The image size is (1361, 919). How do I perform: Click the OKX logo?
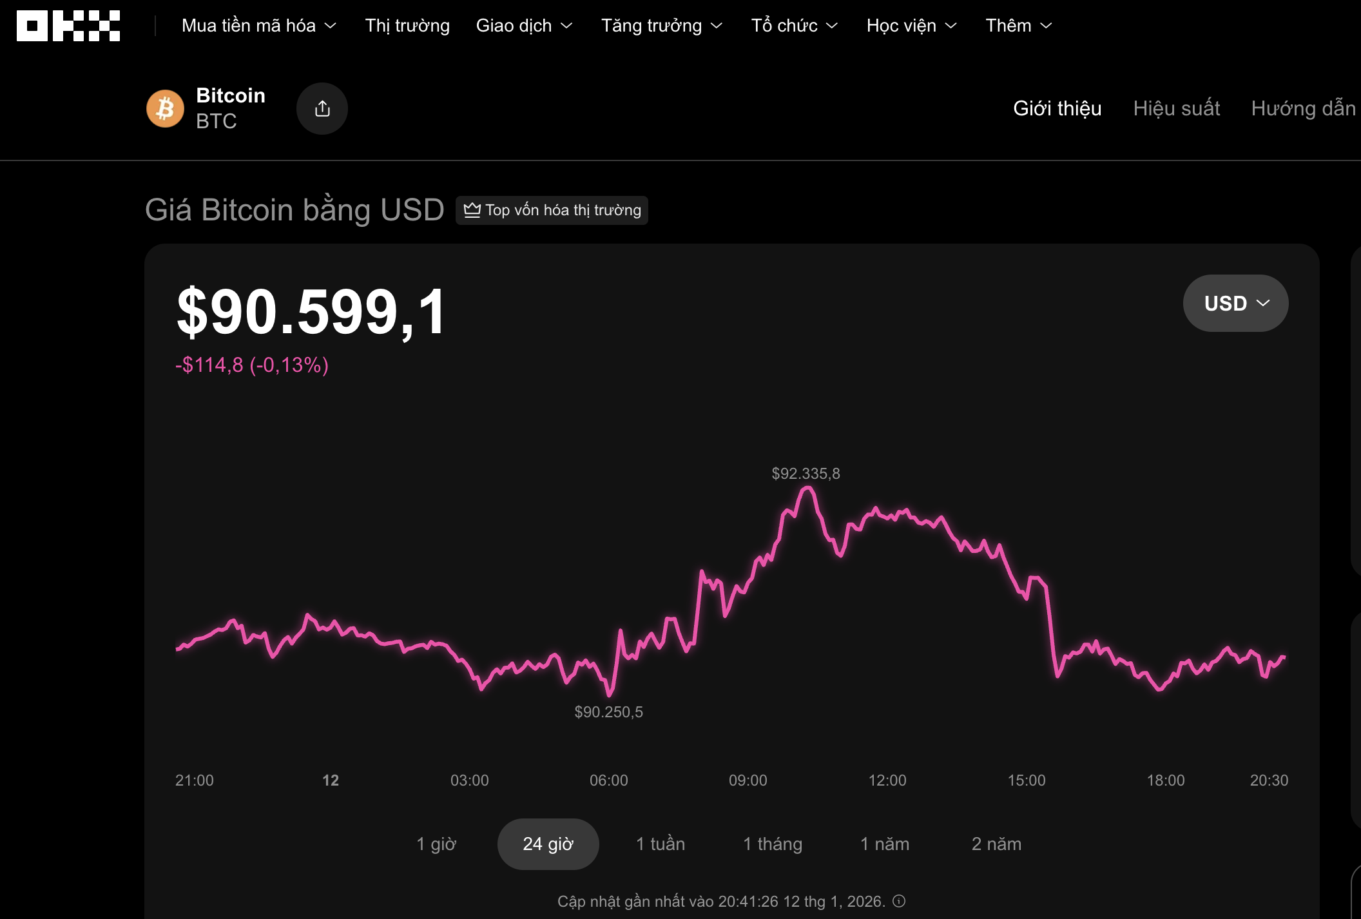[x=68, y=26]
